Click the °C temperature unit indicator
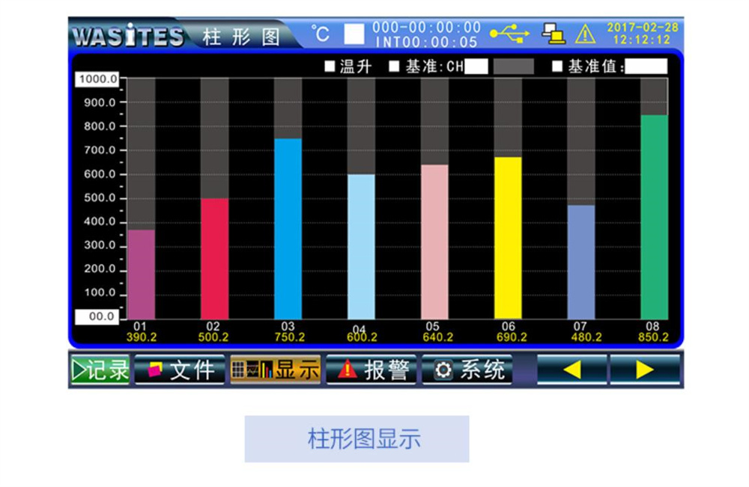Screen dimensions: 749x487 point(320,34)
